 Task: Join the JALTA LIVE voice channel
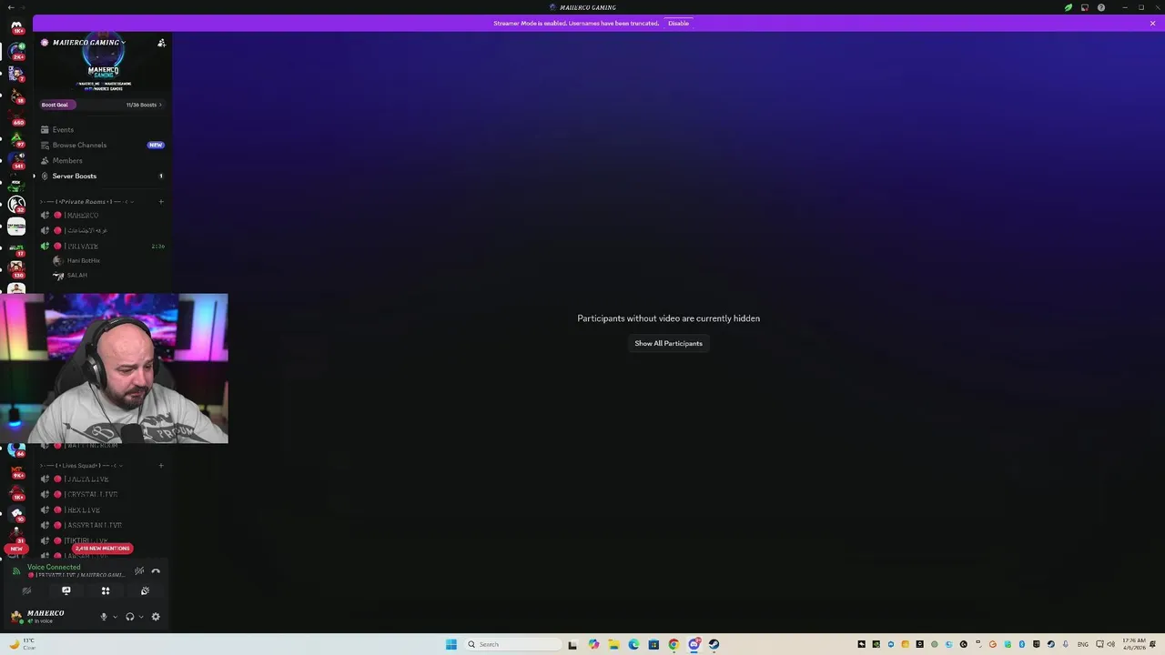[x=86, y=479]
